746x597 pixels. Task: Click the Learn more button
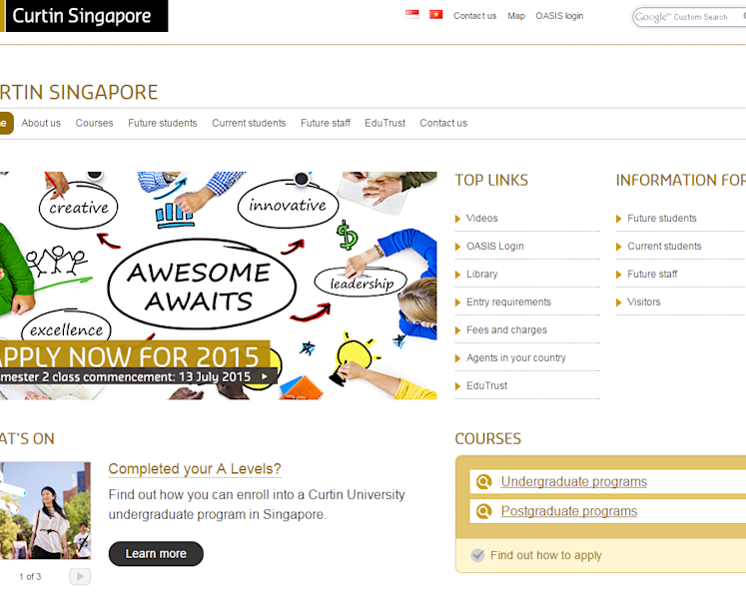(x=156, y=554)
